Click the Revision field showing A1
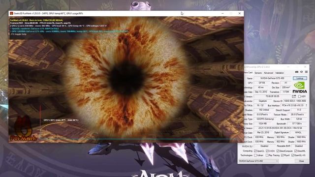Screen dimensions: 315x177 point(285,83)
